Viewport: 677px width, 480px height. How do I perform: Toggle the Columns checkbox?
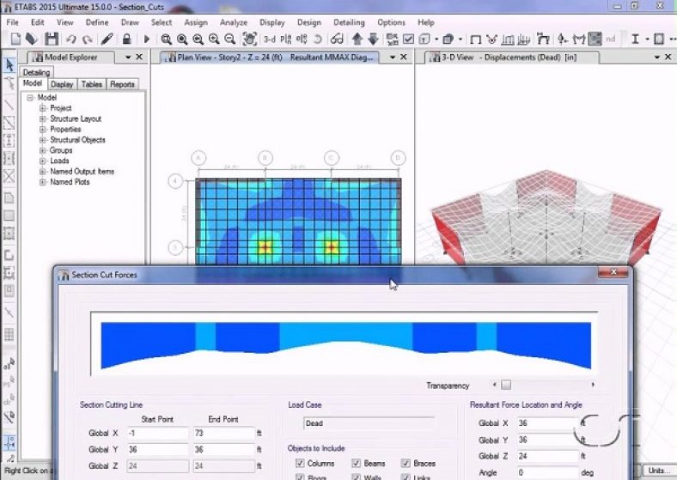pyautogui.click(x=300, y=463)
